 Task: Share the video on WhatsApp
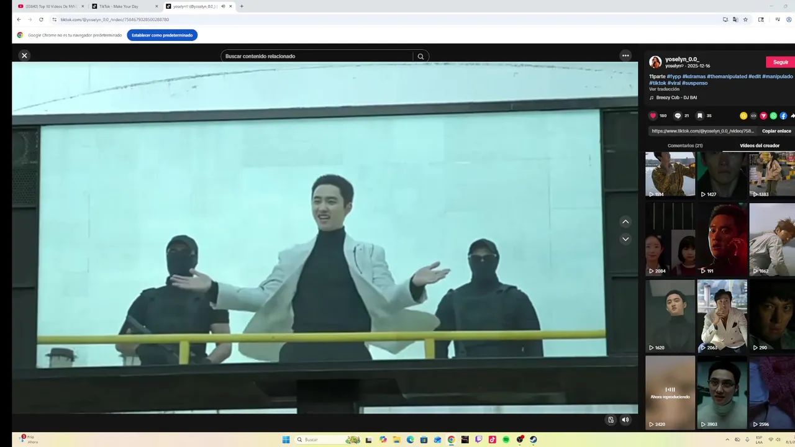coord(773,115)
